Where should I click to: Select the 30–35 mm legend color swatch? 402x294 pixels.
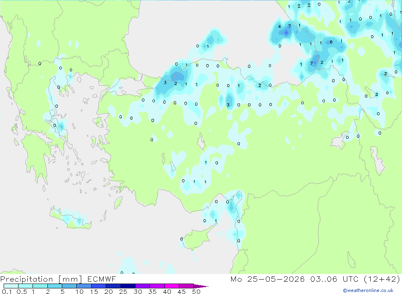pos(142,286)
